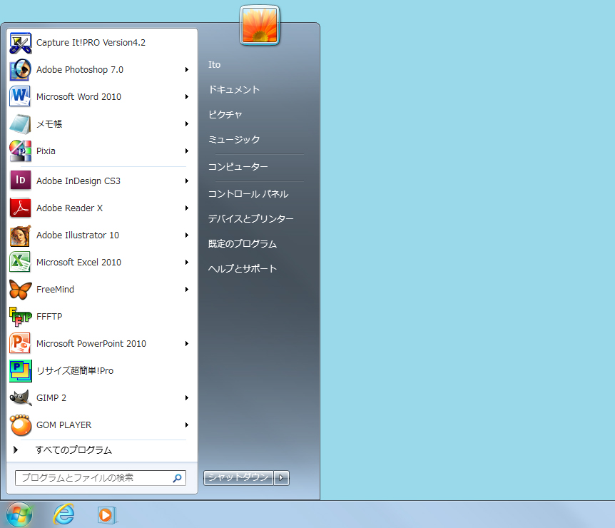This screenshot has height=528, width=615.
Task: Open デバイスとプリンター
Action: (250, 219)
